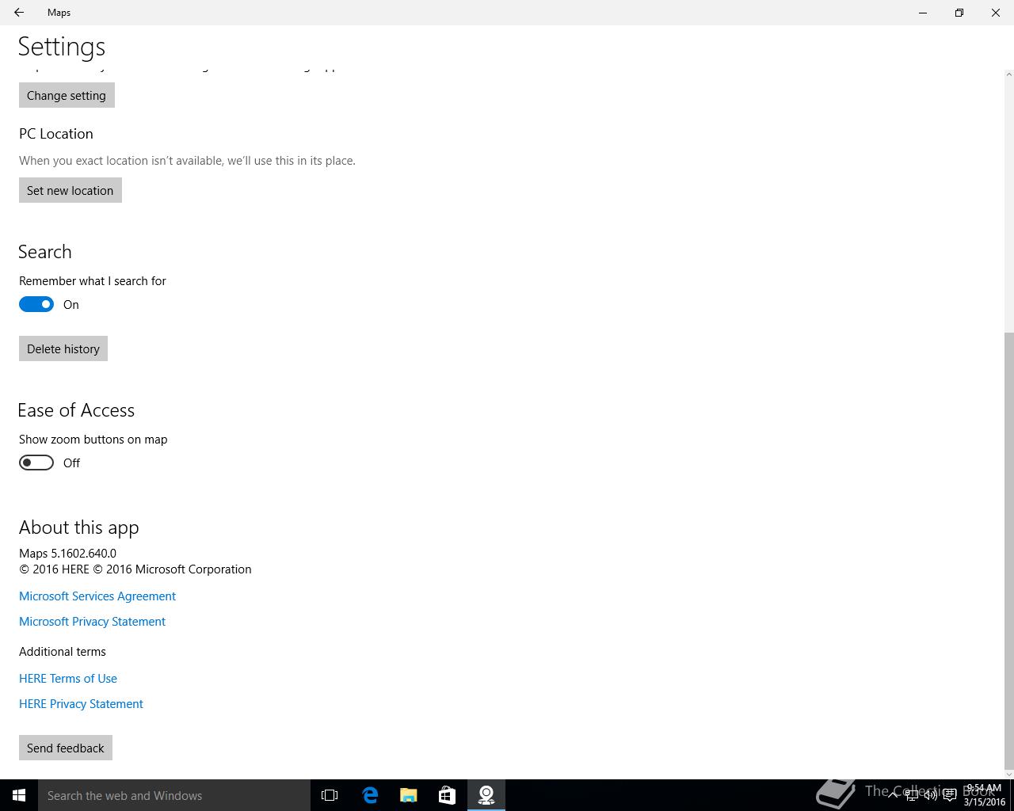Show hidden system tray icons
Image resolution: width=1014 pixels, height=811 pixels.
pos(893,795)
